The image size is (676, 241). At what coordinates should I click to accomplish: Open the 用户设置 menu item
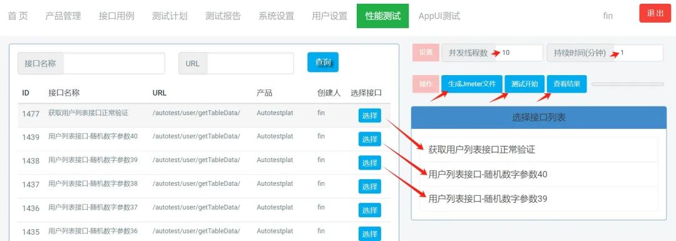click(329, 16)
